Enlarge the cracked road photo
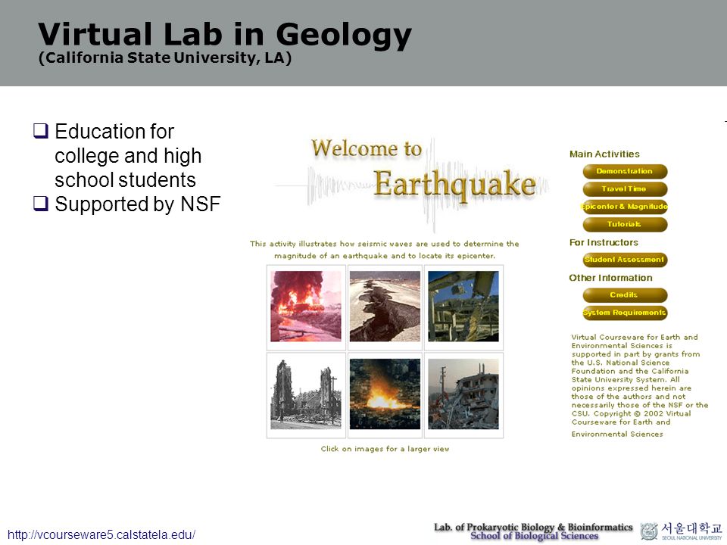This screenshot has height=545, width=727. click(385, 307)
